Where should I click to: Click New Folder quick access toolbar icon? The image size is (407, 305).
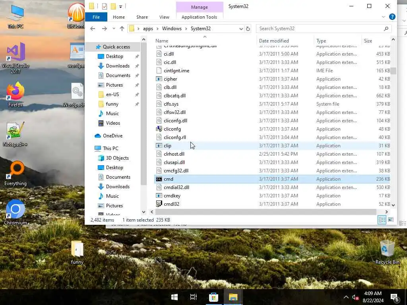113,6
